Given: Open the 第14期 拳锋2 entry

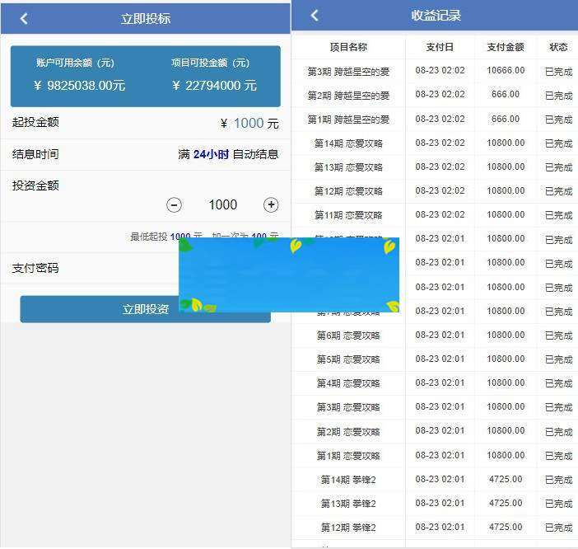Looking at the screenshot, I should 348,480.
